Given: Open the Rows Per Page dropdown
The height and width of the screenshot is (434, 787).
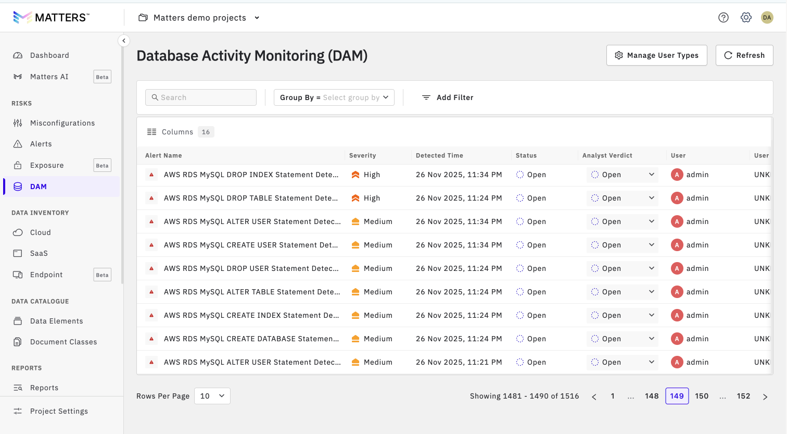Looking at the screenshot, I should (x=212, y=396).
